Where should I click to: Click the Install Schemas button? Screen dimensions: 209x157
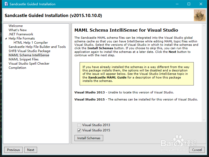click(x=89, y=138)
